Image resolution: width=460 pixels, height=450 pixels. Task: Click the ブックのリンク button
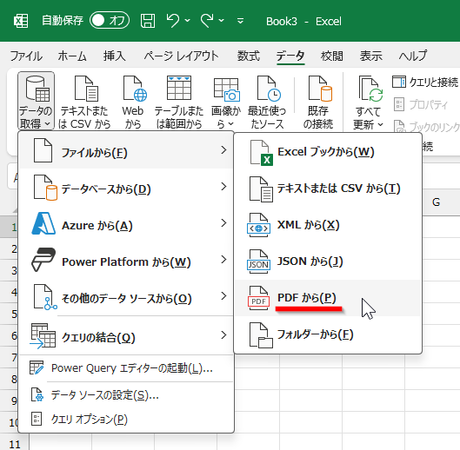[x=426, y=127]
